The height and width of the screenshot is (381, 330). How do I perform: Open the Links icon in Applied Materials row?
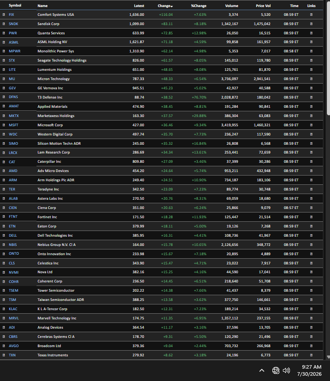pos(311,106)
